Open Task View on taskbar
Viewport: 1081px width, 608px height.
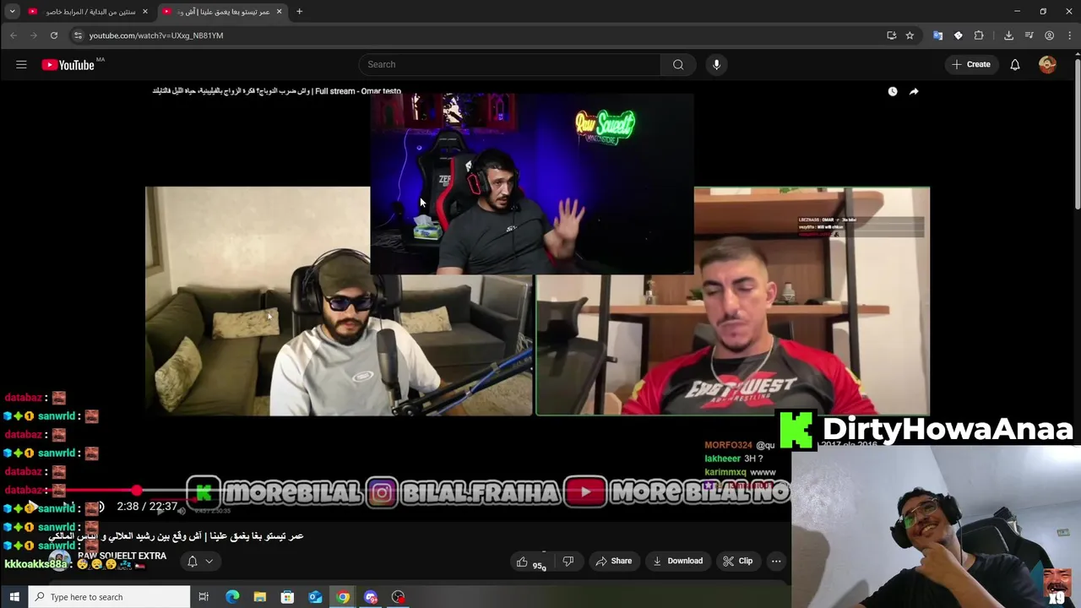point(204,597)
